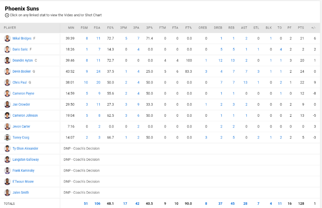The image size is (322, 208).
Task: Click the PTS column header
Action: [301, 28]
